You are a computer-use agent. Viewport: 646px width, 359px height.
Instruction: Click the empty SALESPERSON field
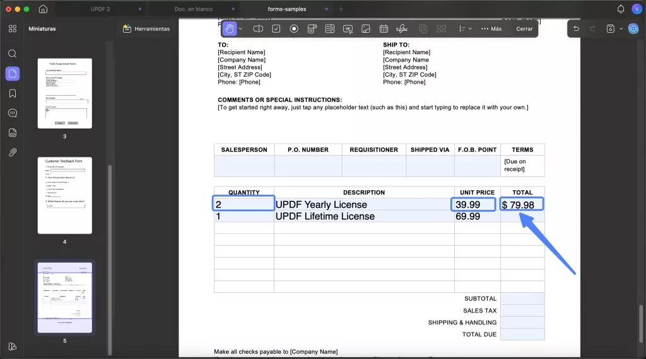pyautogui.click(x=244, y=166)
